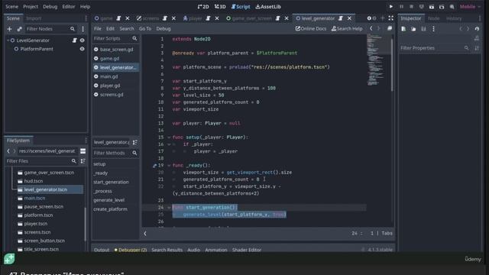Image resolution: width=489 pixels, height=275 pixels.
Task: Open Search Help
Action: tap(347, 29)
